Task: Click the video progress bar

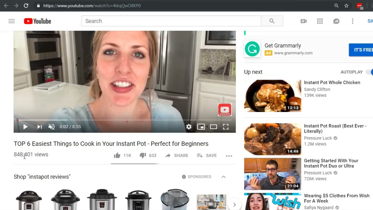Action: (x=125, y=120)
